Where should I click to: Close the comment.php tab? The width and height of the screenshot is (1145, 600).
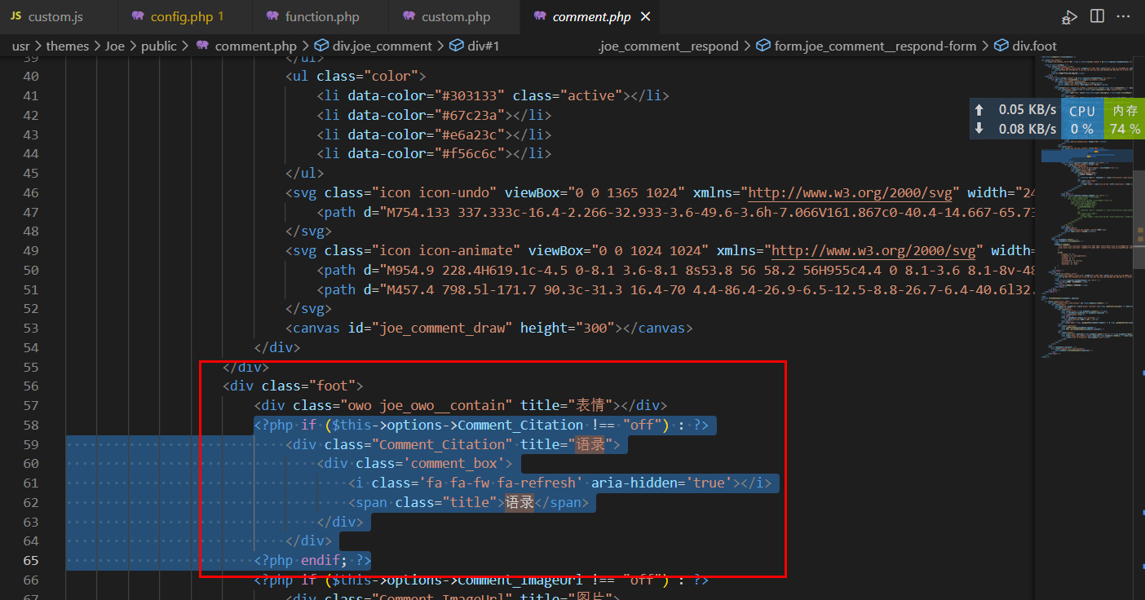646,17
